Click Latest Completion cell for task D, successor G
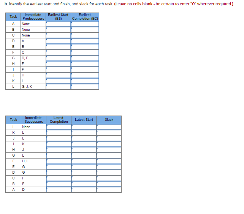Image resolution: width=244 pixels, height=214 pixels. click(x=59, y=173)
